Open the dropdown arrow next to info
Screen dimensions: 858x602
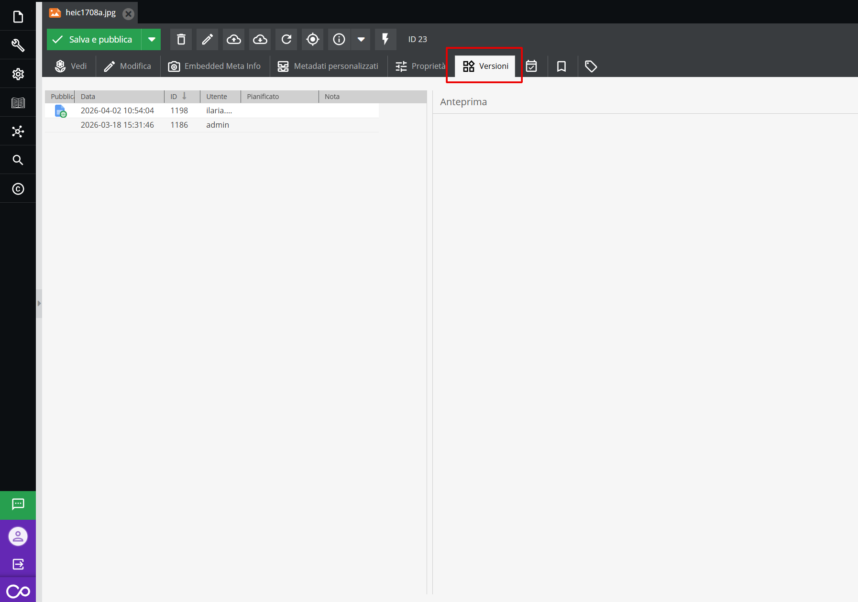tap(361, 39)
